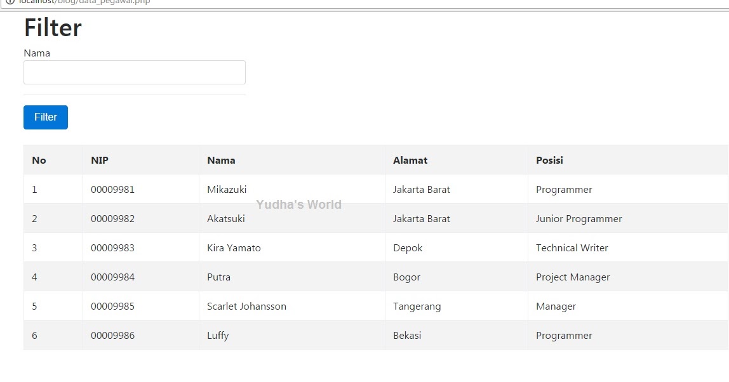Click the Nama label above the input
This screenshot has height=382, width=729.
pos(37,53)
